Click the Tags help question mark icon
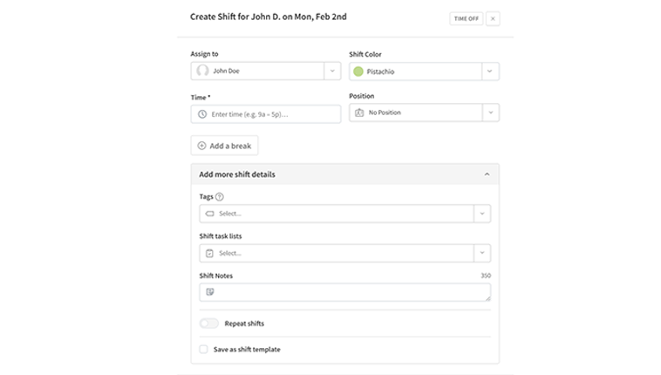Screen dimensions: 661x375 click(220, 197)
